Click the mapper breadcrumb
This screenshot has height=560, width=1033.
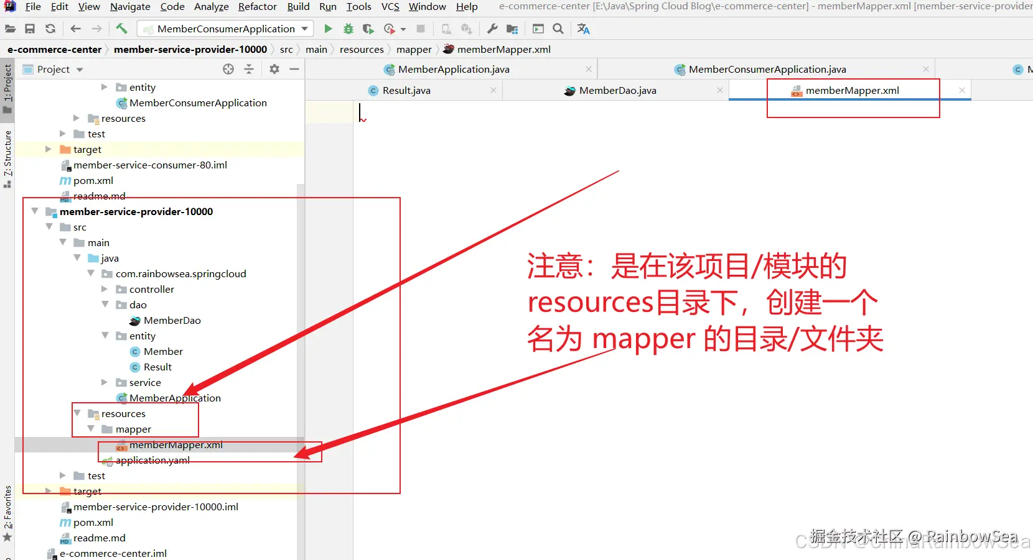414,49
